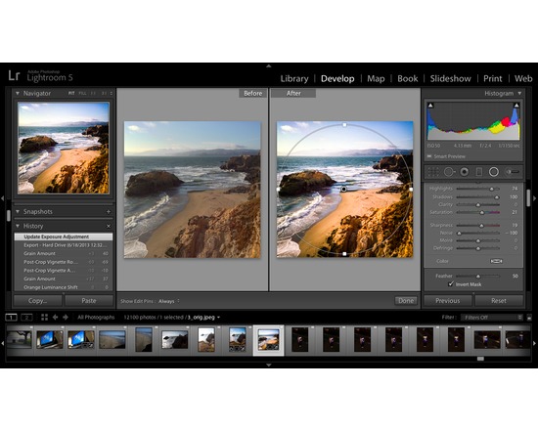Switch to the Web module

point(523,79)
